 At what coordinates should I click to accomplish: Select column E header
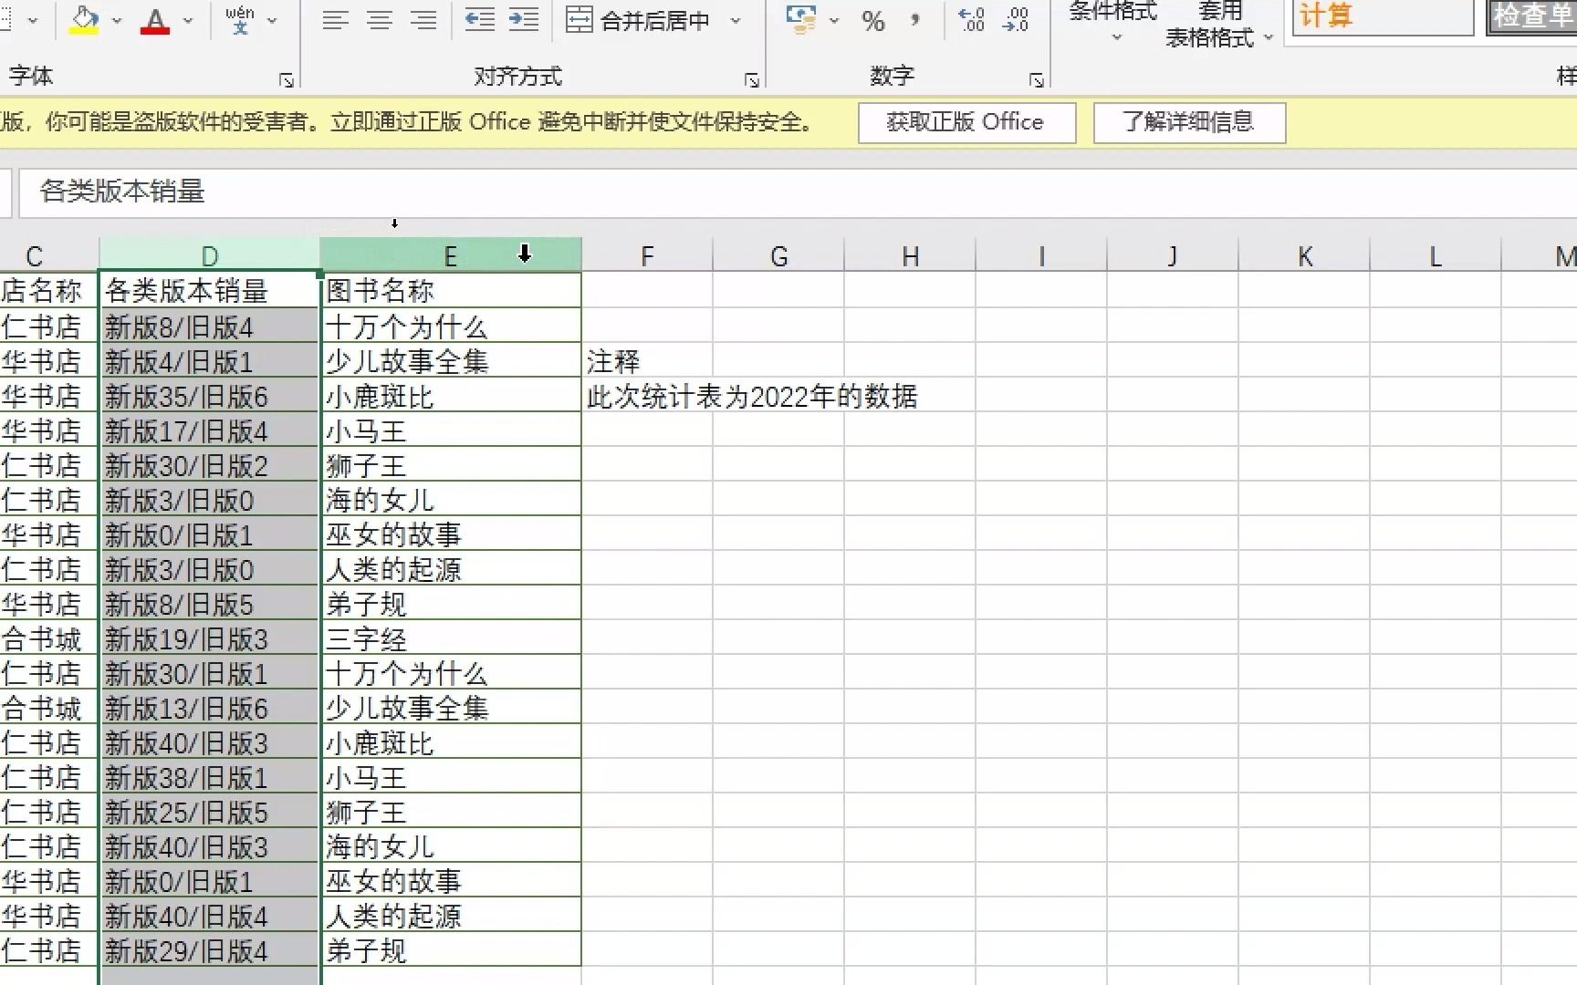(450, 256)
